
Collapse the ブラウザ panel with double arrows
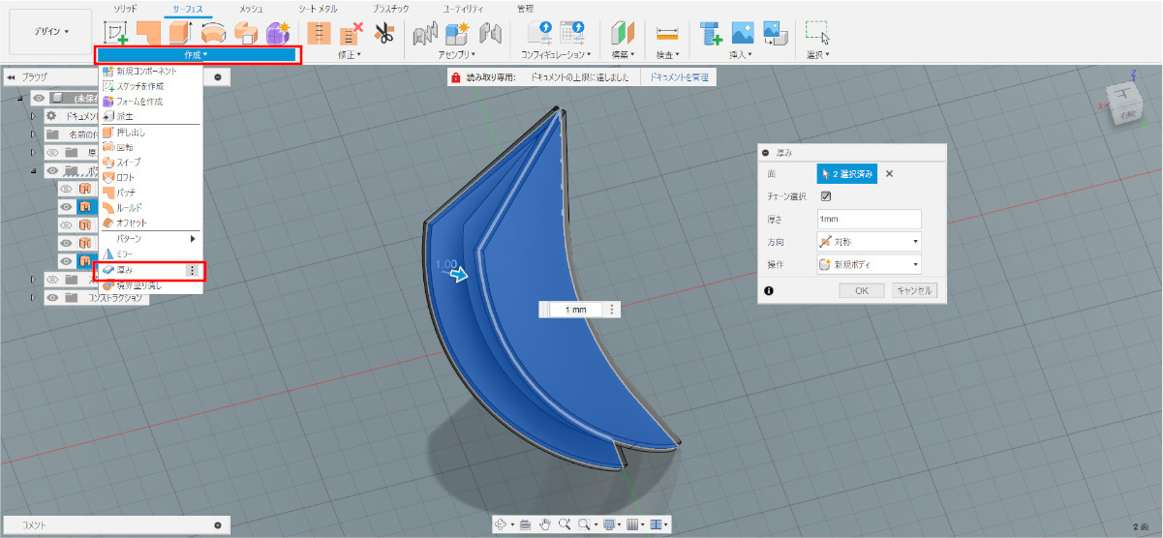coord(12,76)
